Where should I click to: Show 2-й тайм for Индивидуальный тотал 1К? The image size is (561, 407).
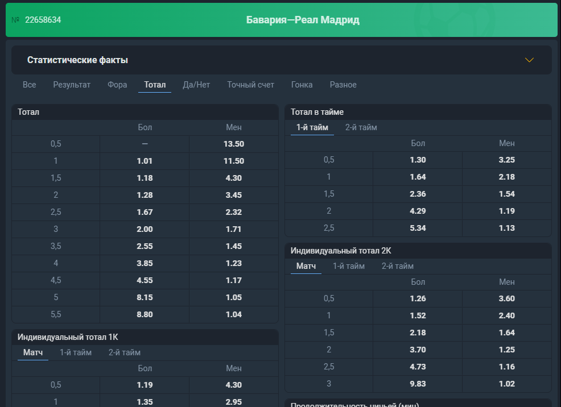(125, 352)
